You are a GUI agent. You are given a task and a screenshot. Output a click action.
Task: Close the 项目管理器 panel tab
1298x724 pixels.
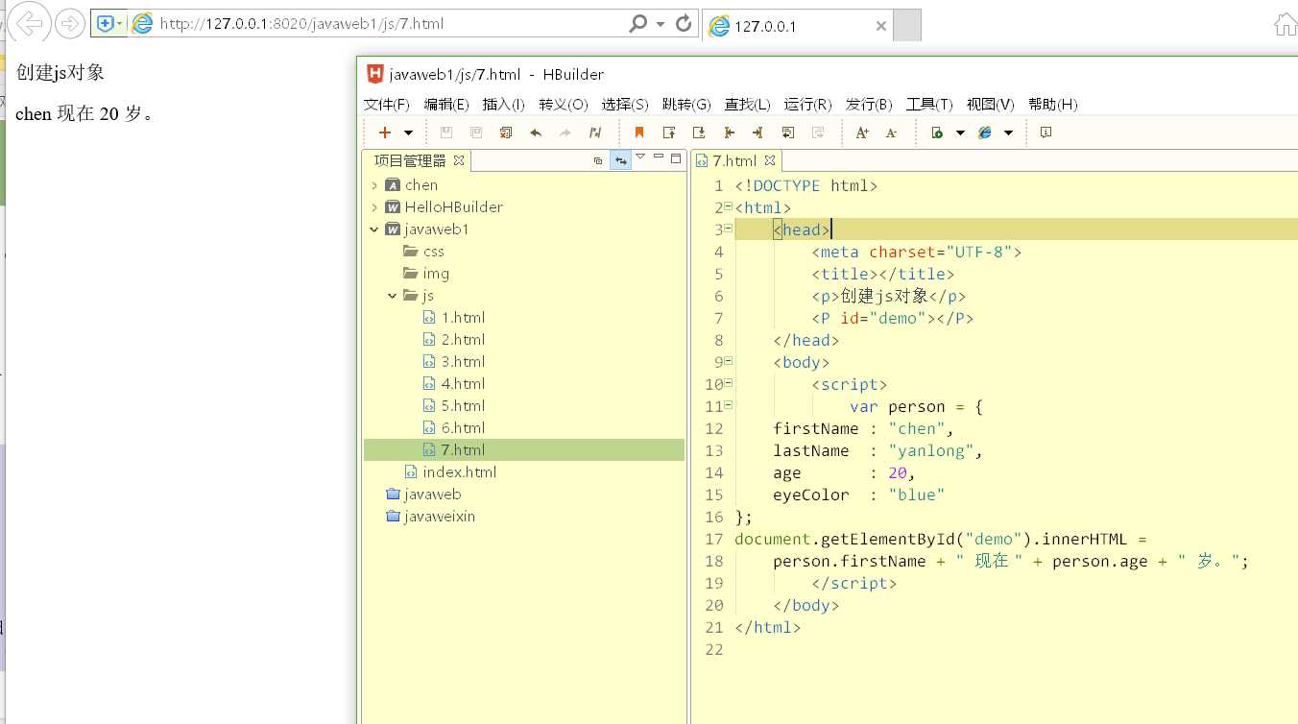[459, 160]
